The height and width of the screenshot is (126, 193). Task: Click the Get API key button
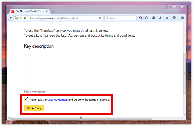point(34,108)
